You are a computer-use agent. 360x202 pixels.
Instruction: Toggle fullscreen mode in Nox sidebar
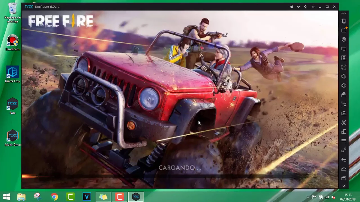(x=344, y=67)
